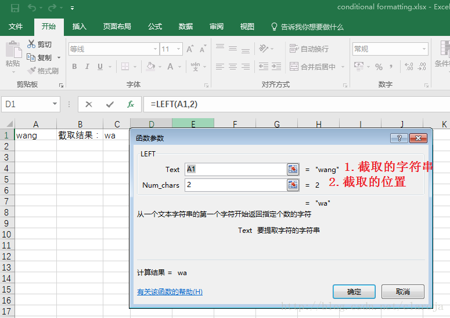The width and height of the screenshot is (450, 318).
Task: Click the increase font size icon
Action: (x=190, y=49)
